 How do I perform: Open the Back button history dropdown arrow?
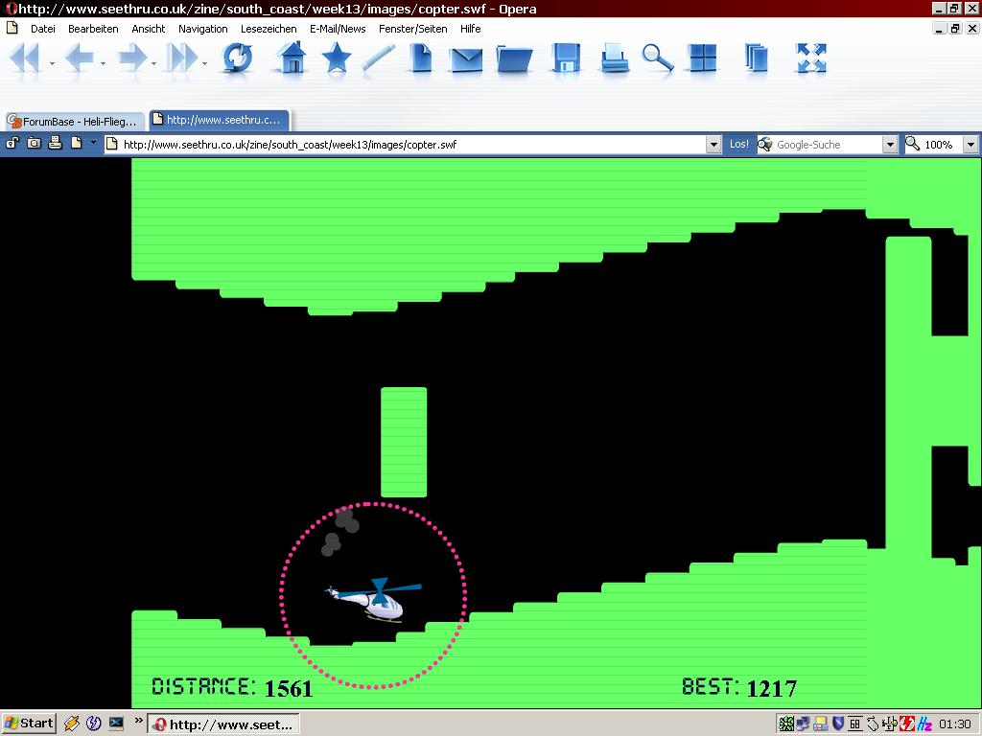coord(102,63)
